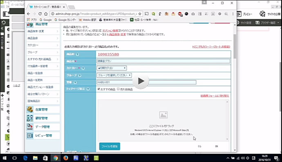Open the 在庫管理 section icon

coord(30,109)
